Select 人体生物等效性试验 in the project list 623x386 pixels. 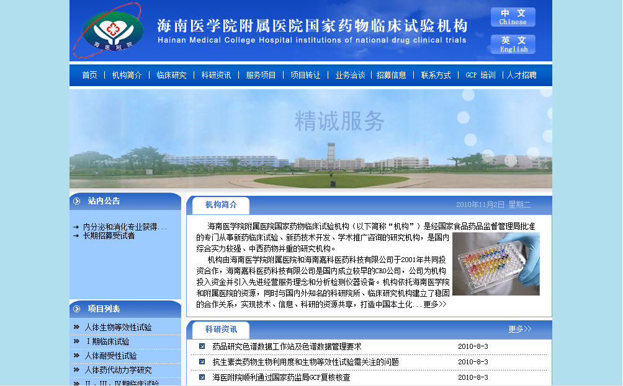[118, 327]
